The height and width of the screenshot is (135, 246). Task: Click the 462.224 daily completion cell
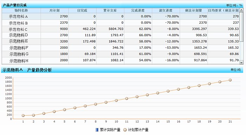[82, 29]
